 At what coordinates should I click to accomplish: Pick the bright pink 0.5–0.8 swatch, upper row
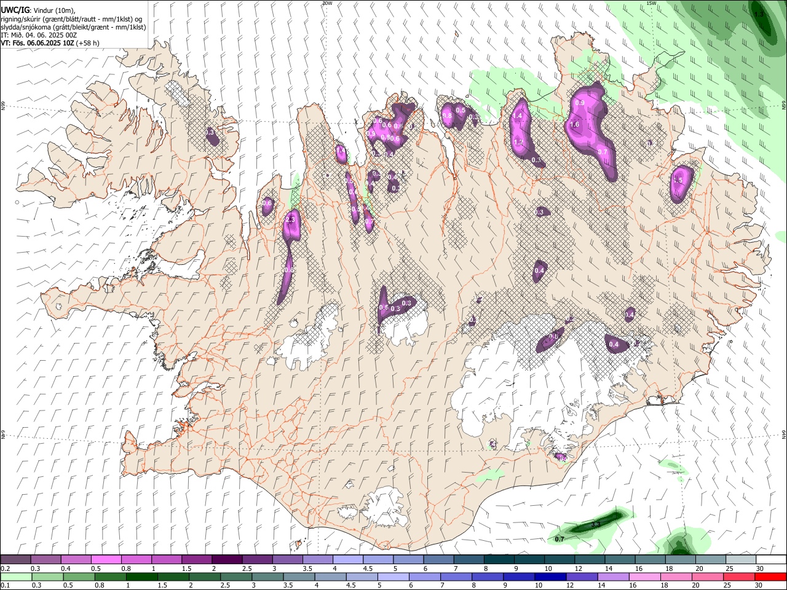(x=106, y=560)
